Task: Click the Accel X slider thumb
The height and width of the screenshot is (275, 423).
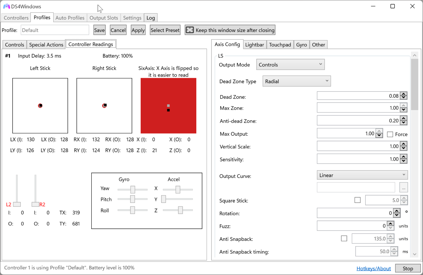Action: (x=178, y=190)
